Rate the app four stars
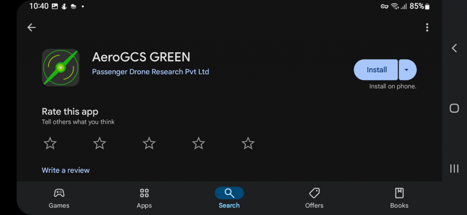This screenshot has width=467, height=215. click(198, 144)
